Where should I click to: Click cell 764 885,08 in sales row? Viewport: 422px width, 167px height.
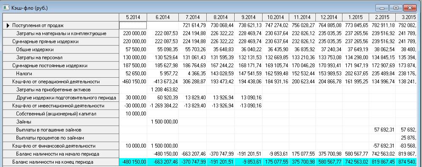329,25
